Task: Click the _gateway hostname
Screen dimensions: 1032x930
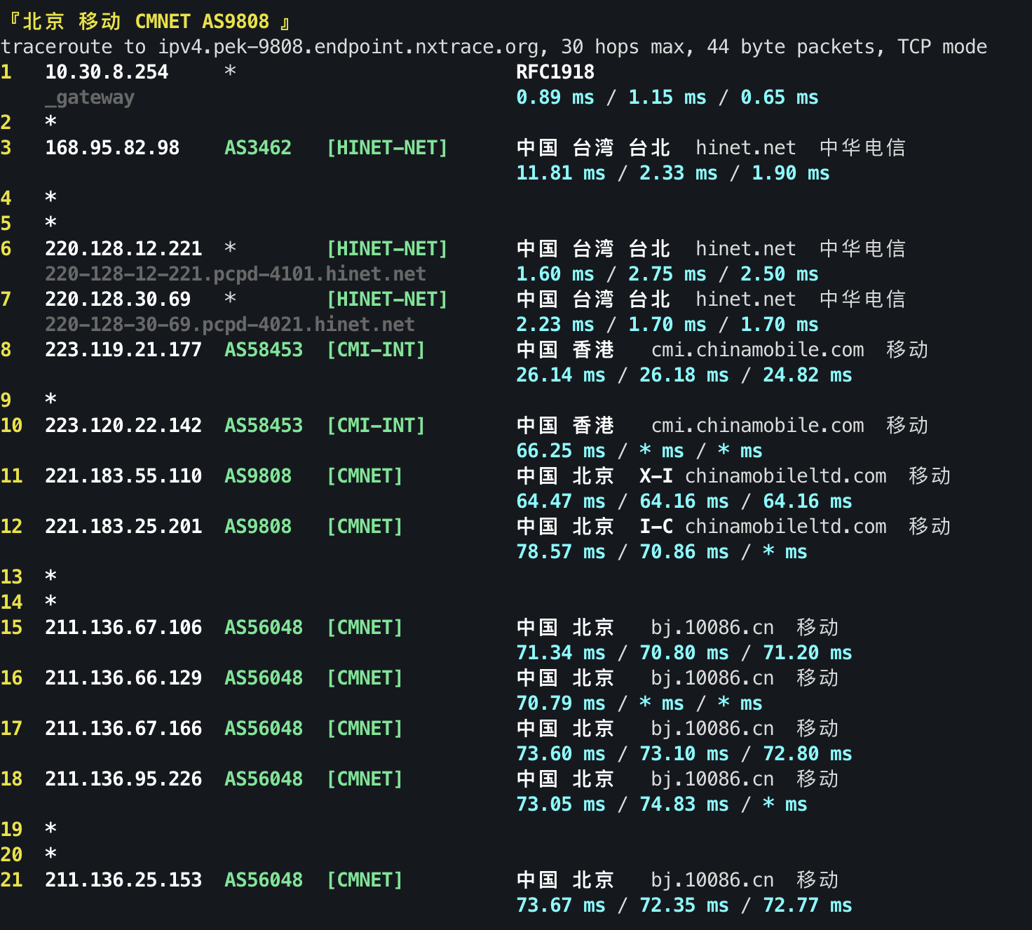Action: 90,97
